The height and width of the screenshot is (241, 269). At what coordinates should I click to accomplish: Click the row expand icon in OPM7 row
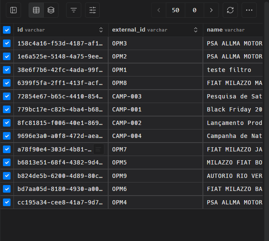coord(98,149)
